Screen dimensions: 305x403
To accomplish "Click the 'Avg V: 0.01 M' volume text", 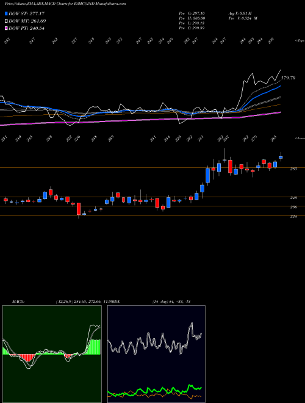I will click(x=241, y=13).
